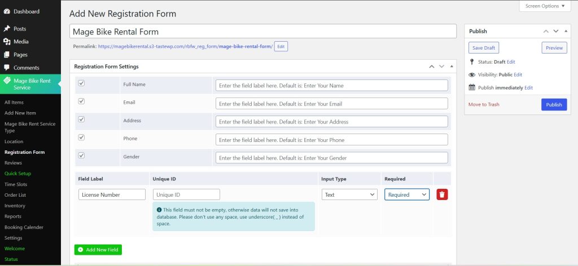Screen dimensions: 578x266
Task: Click the Media icon in sidebar
Action: tap(7, 42)
